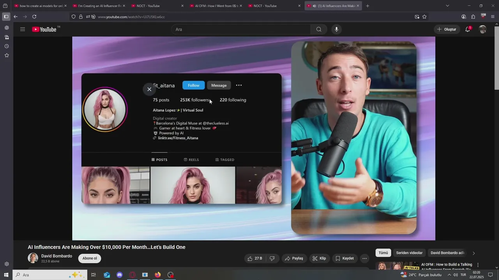Image resolution: width=499 pixels, height=280 pixels.
Task: Open the YouTube notifications bell
Action: coord(468,29)
